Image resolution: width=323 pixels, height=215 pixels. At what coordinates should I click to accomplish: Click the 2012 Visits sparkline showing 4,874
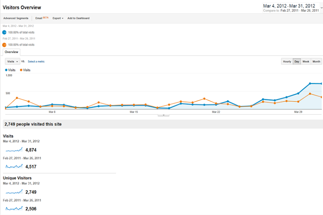click(14, 150)
